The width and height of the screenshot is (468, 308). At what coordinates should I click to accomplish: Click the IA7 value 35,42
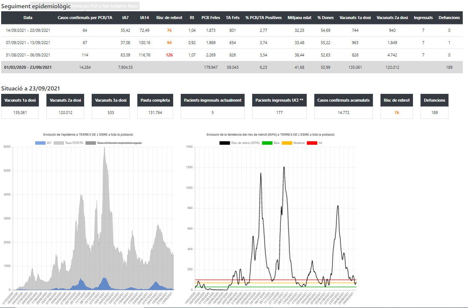point(125,30)
